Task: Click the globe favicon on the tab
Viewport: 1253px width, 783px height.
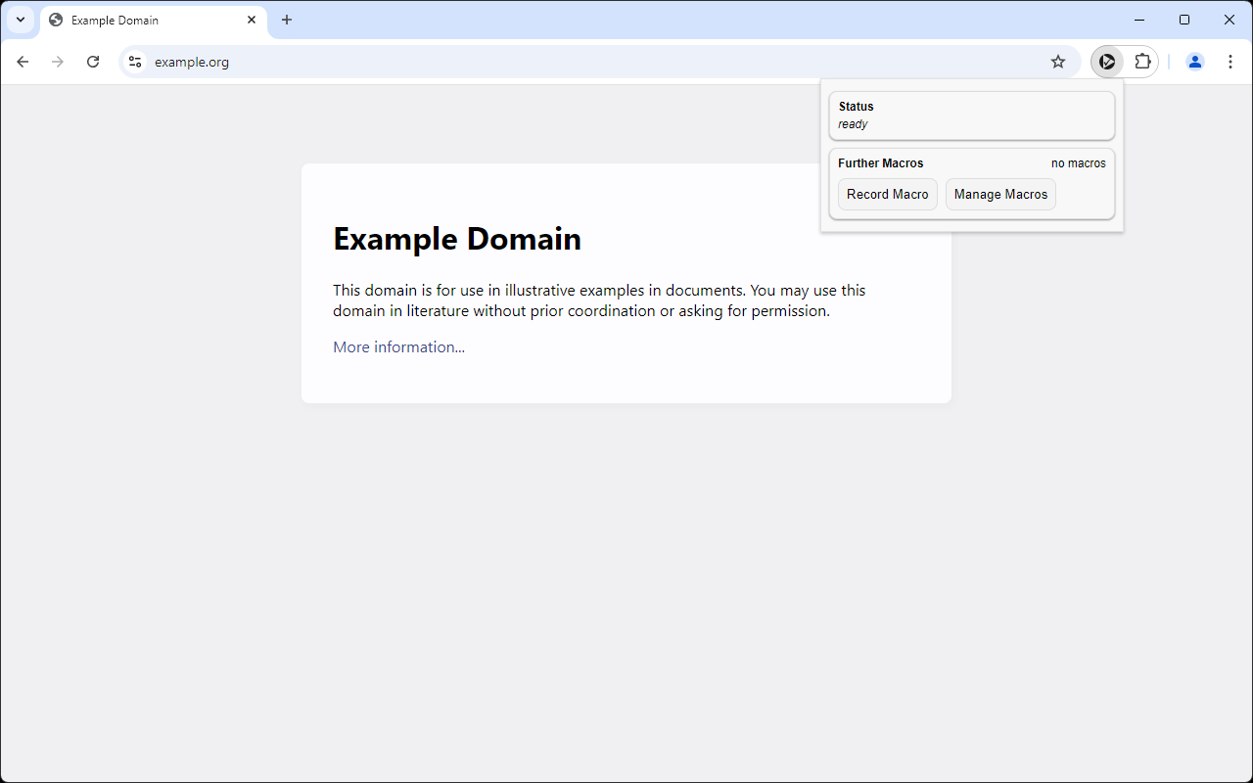Action: tap(56, 20)
